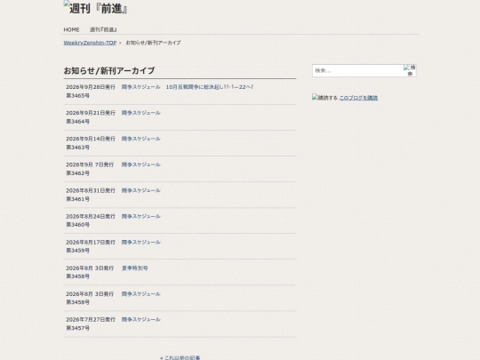Follow the WeekryZenshin-TOP breadcrumb link
This screenshot has width=480, height=360.
(90, 43)
